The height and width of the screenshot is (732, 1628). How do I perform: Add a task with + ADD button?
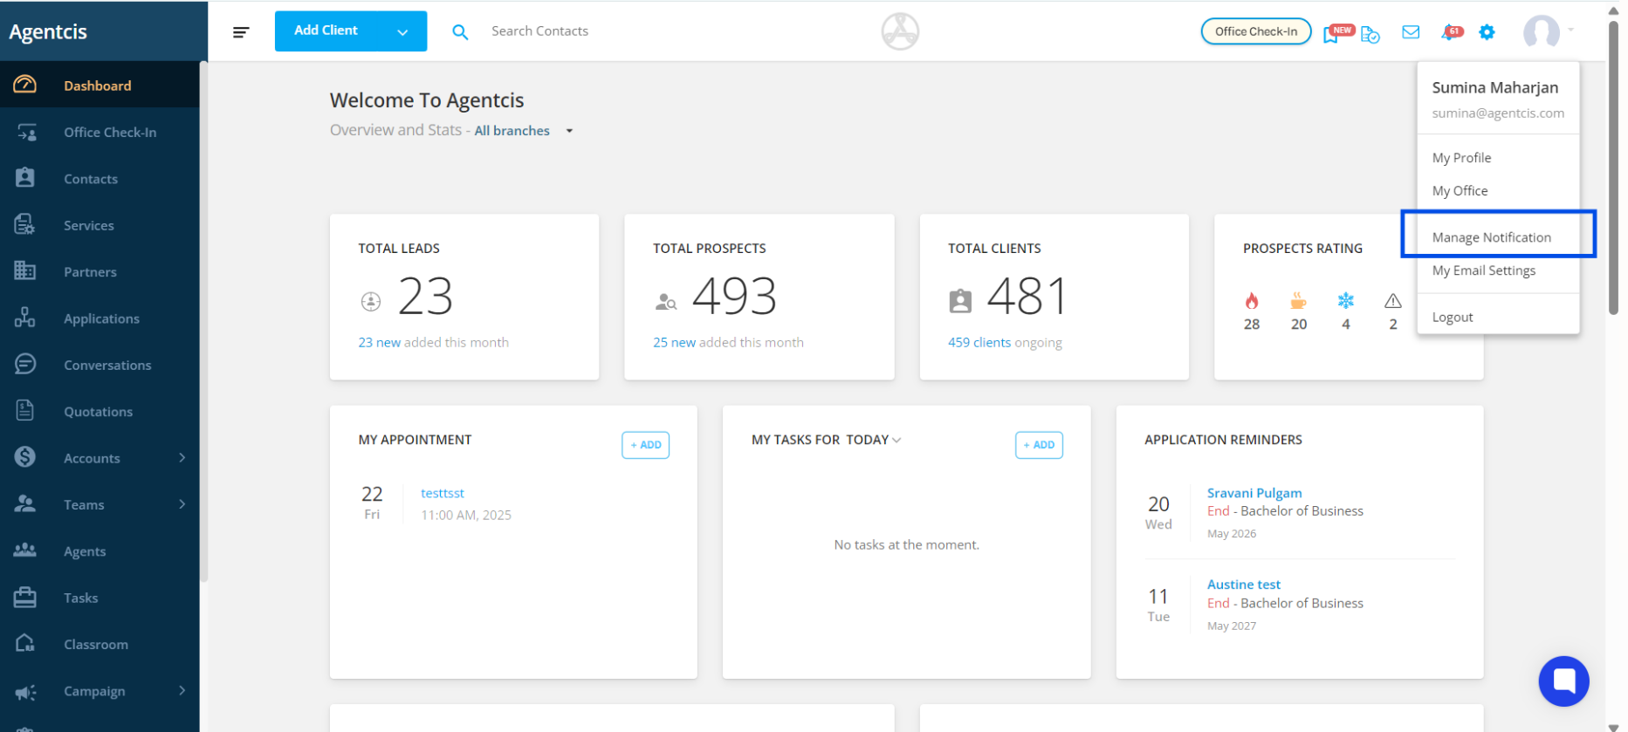click(1039, 445)
